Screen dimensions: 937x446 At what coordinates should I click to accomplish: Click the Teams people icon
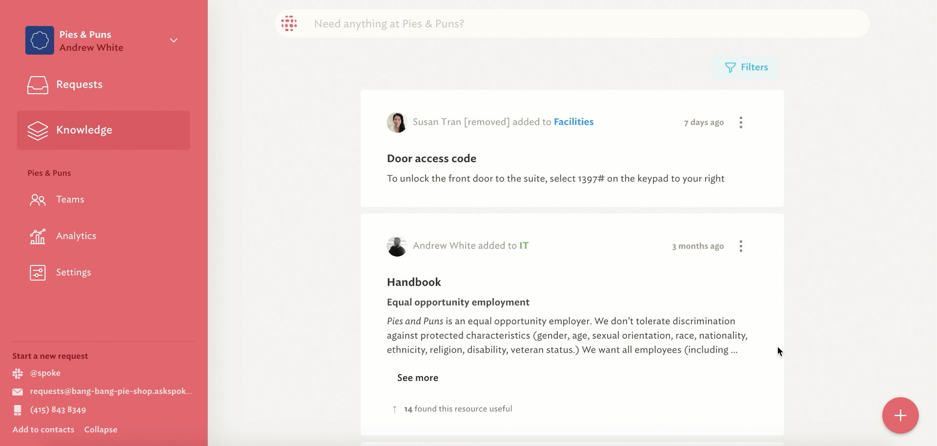(38, 200)
